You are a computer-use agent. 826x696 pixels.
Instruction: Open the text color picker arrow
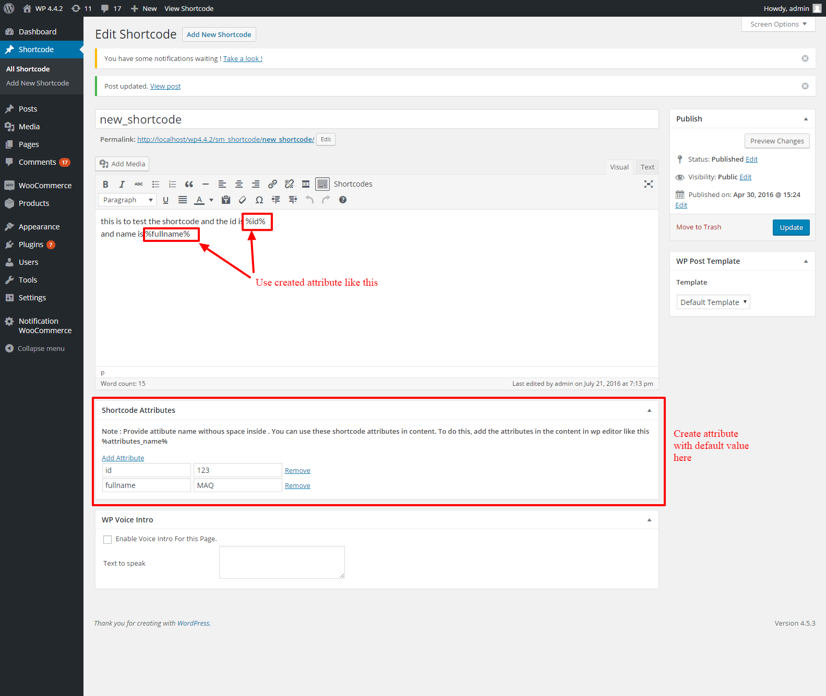pyautogui.click(x=211, y=200)
